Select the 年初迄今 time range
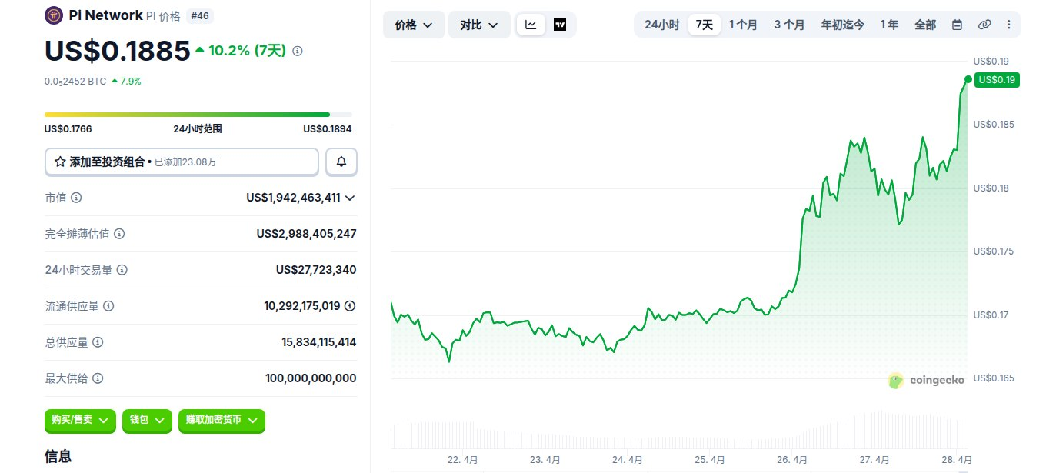 click(842, 25)
